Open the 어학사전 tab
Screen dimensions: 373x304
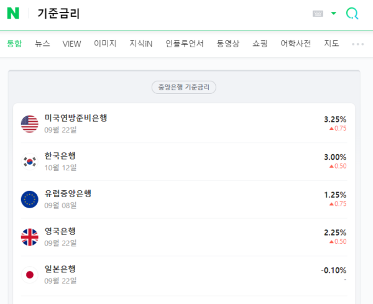(295, 44)
